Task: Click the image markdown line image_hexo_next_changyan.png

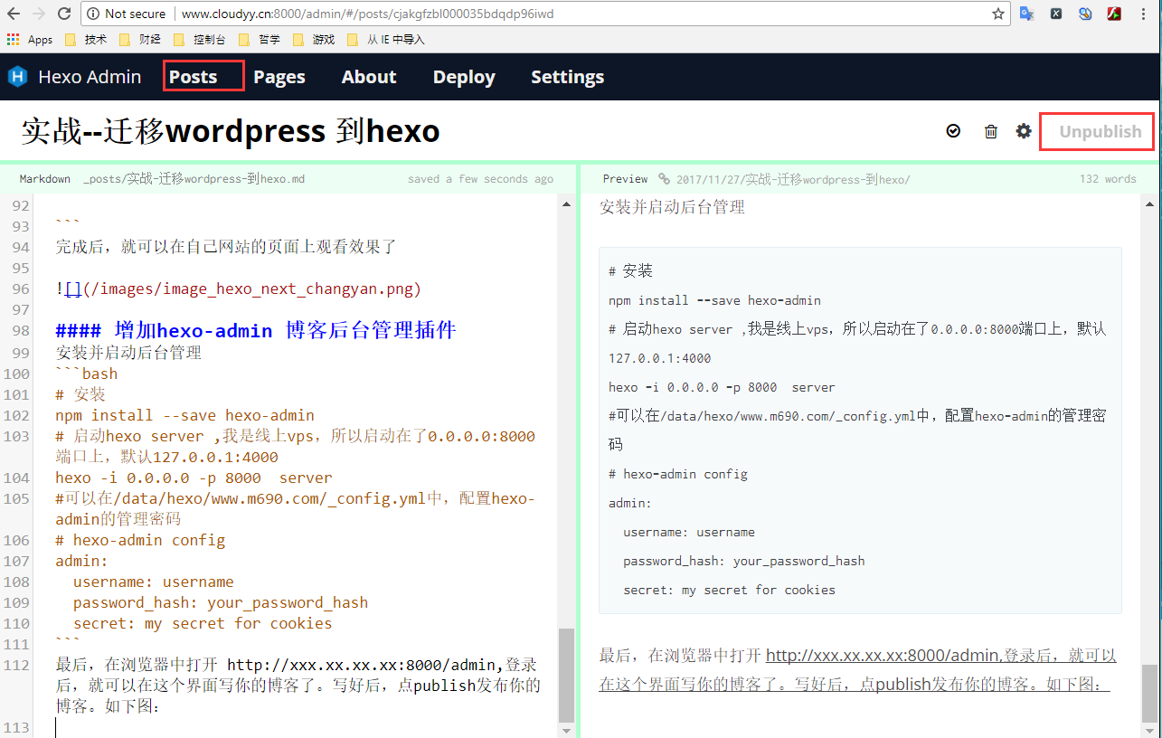Action: tap(238, 289)
